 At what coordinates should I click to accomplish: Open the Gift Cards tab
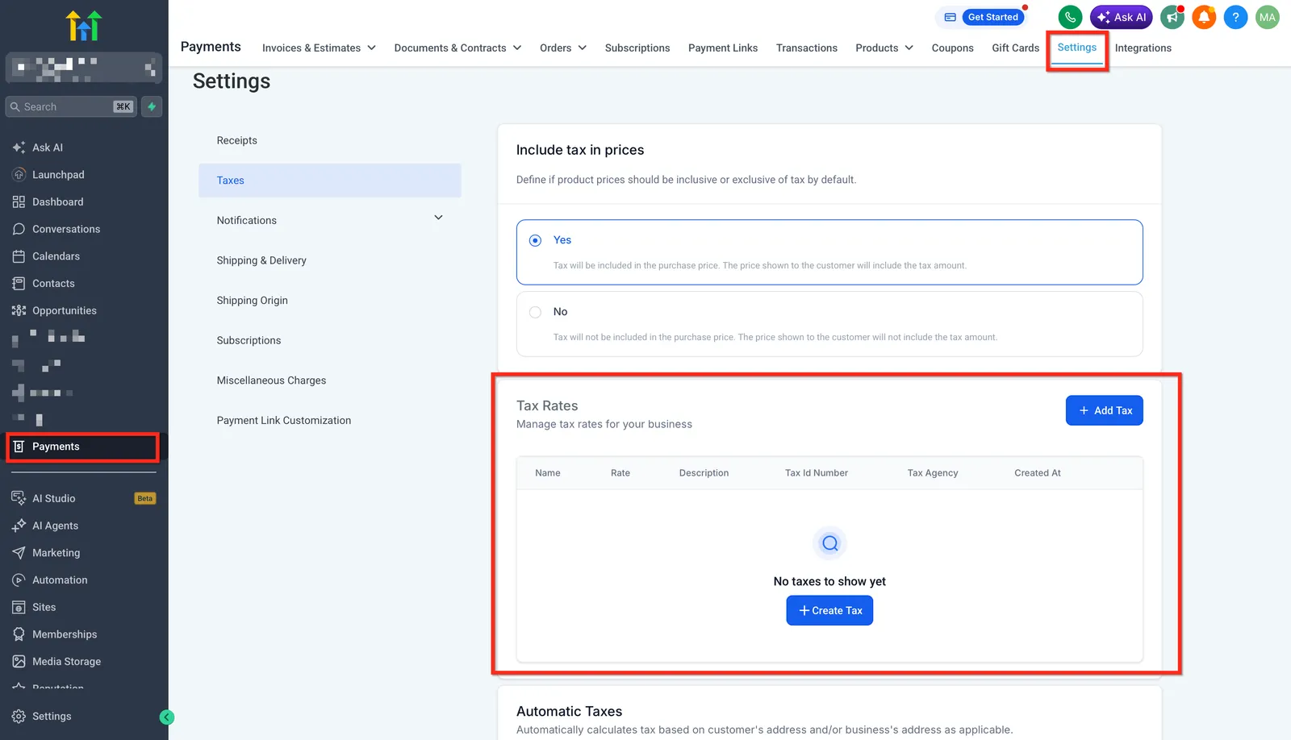1016,48
